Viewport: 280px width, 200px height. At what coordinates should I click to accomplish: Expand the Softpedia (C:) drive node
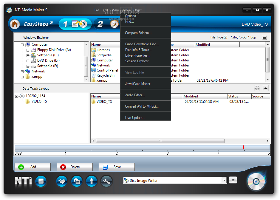pos(28,55)
